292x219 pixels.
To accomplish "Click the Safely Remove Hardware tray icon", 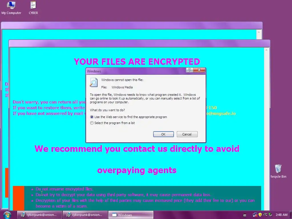I will point(265,215).
